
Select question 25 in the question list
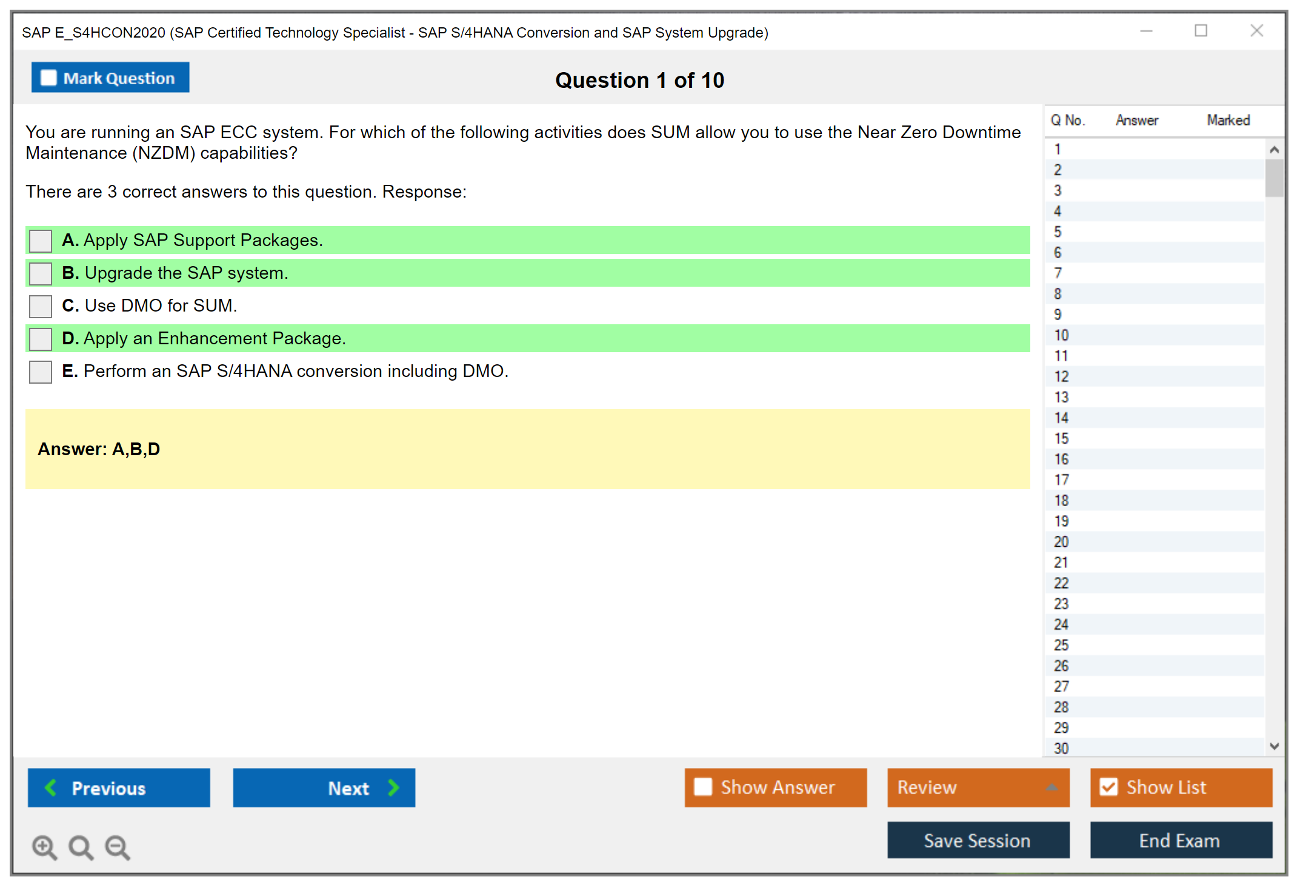click(x=1061, y=645)
